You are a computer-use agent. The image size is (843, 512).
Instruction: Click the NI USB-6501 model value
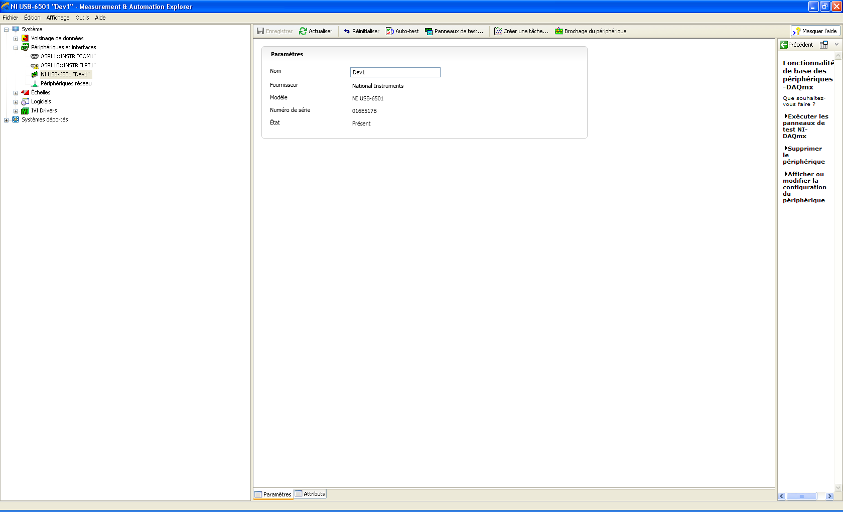(368, 98)
